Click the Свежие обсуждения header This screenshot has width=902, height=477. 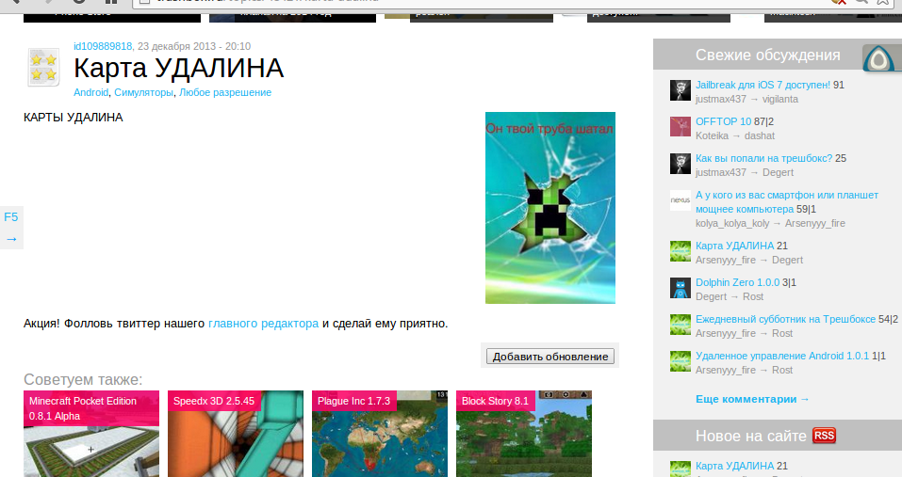(767, 56)
